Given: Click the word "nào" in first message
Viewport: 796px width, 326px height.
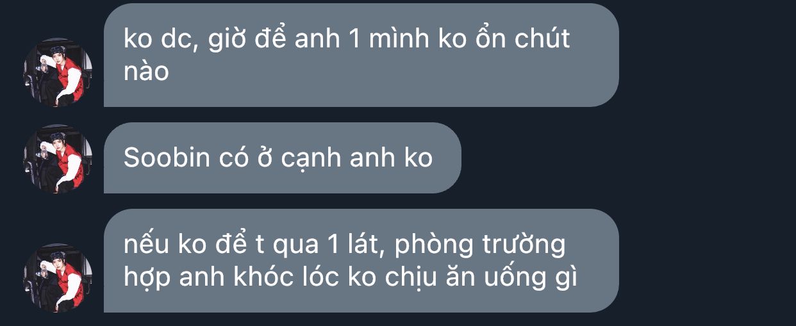Looking at the screenshot, I should pos(146,72).
